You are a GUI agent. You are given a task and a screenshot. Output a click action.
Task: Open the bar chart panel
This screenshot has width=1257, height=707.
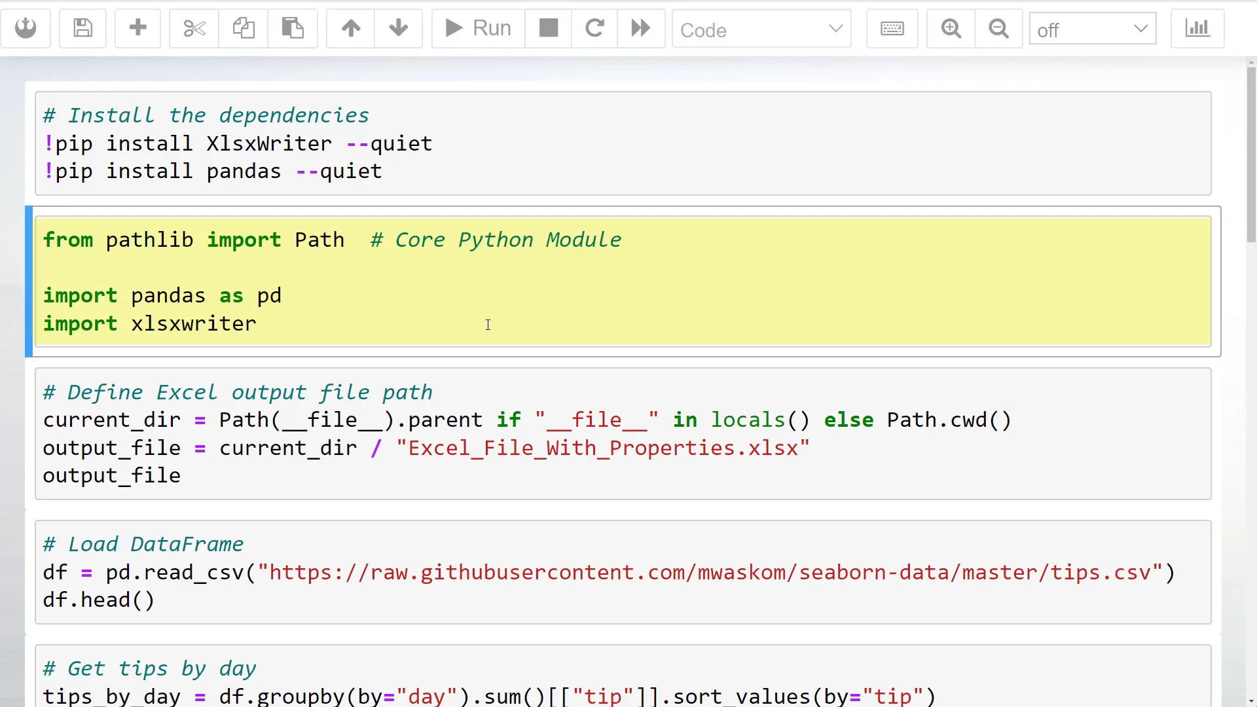click(1197, 28)
